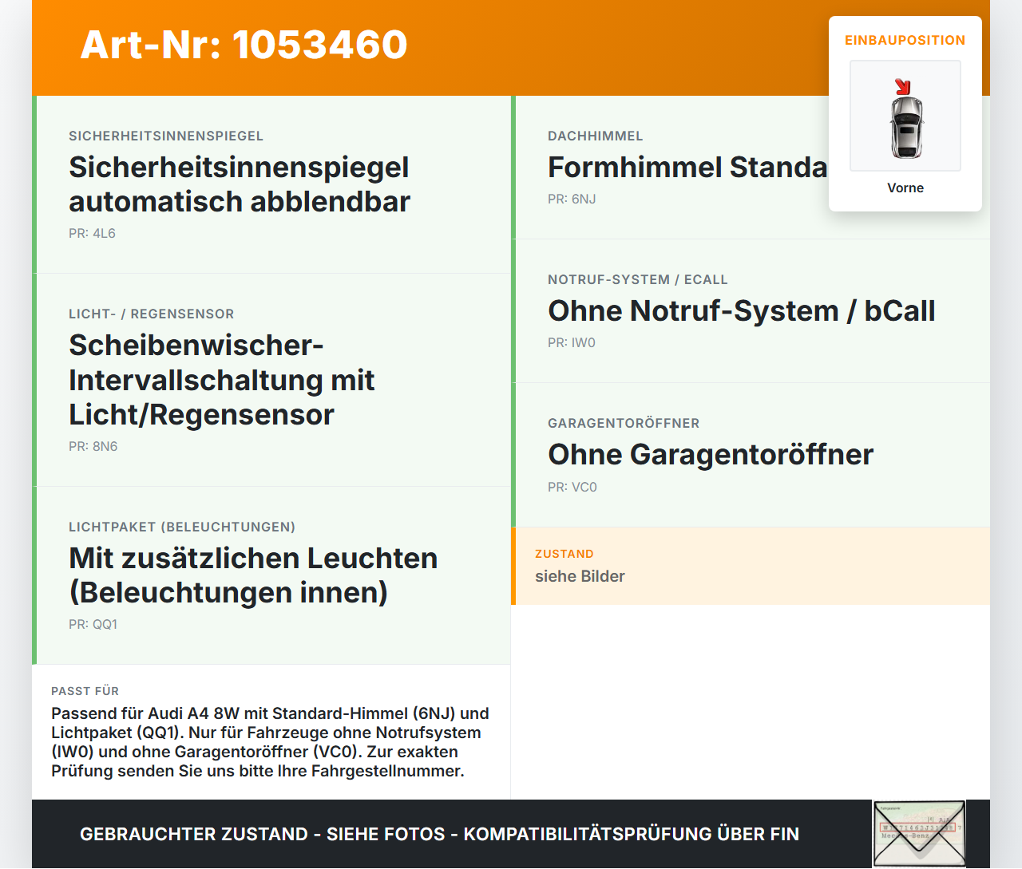Click the DACHHIMMEL label
Image resolution: width=1022 pixels, height=869 pixels.
point(596,136)
